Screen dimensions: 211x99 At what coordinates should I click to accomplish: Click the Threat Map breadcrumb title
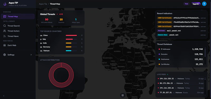[55, 4]
